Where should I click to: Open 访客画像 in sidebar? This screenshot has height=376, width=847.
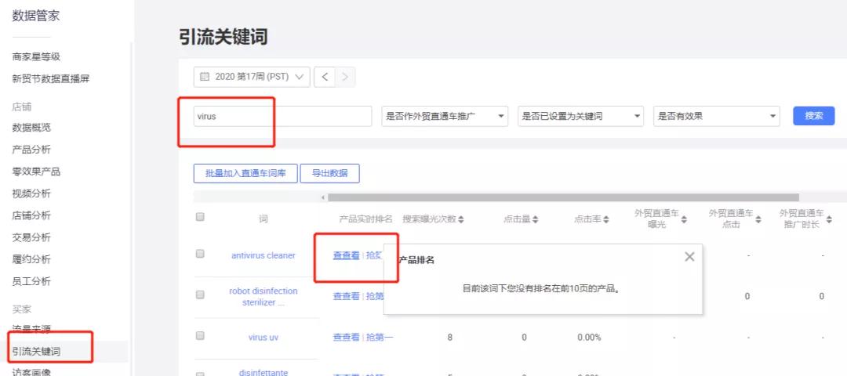[x=31, y=371]
